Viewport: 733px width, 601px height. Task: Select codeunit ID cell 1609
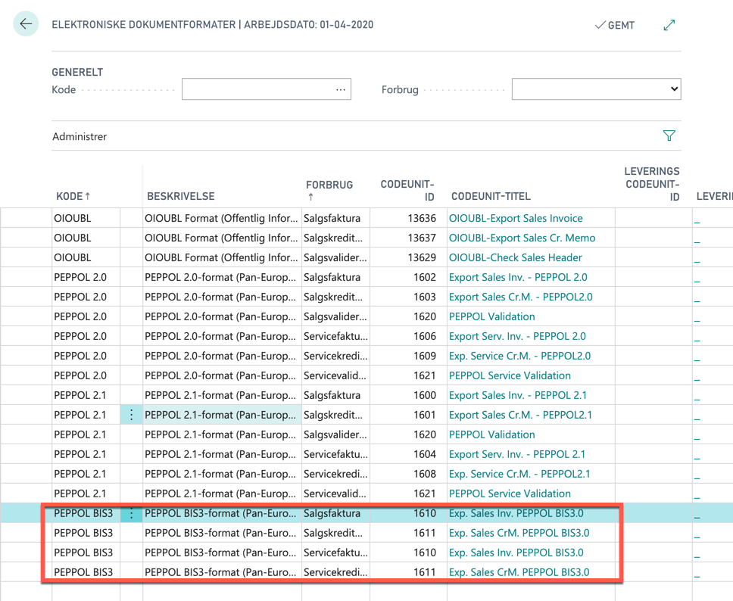click(408, 356)
